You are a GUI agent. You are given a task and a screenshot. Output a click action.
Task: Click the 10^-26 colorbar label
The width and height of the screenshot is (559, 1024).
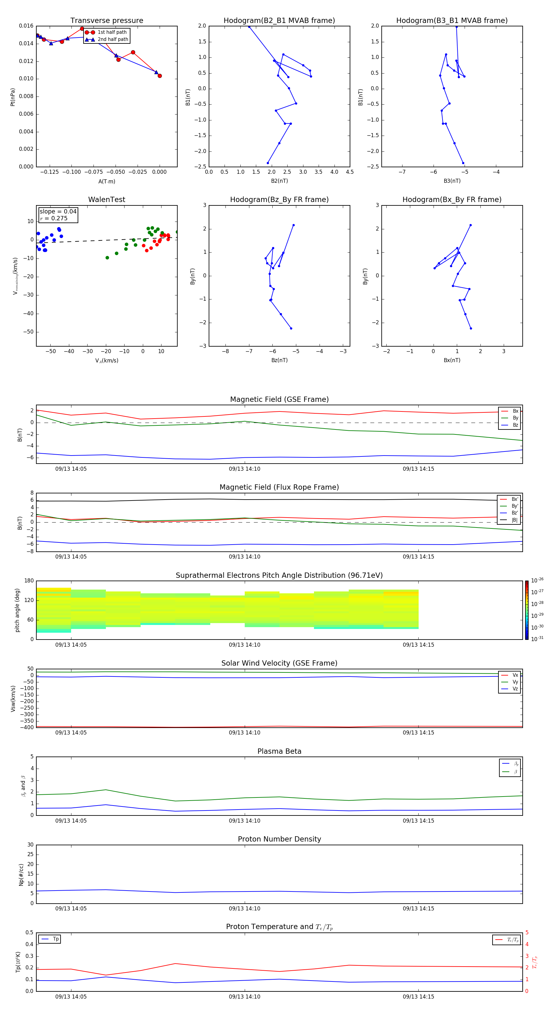[537, 580]
